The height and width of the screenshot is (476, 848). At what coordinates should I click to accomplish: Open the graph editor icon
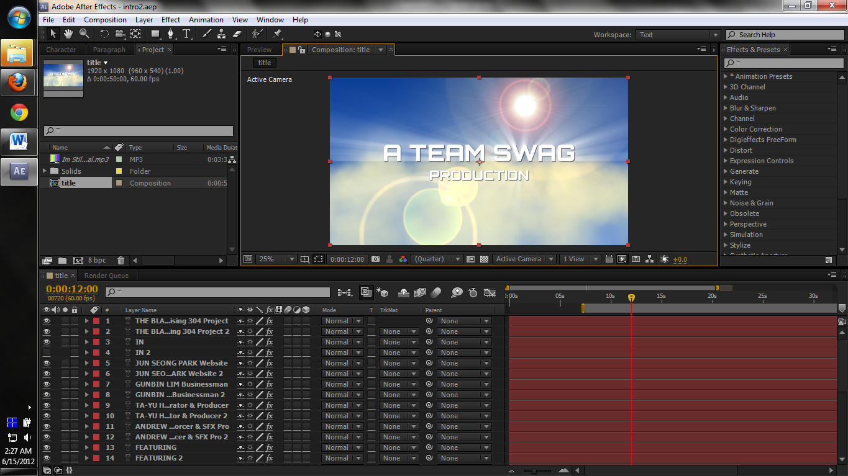490,292
